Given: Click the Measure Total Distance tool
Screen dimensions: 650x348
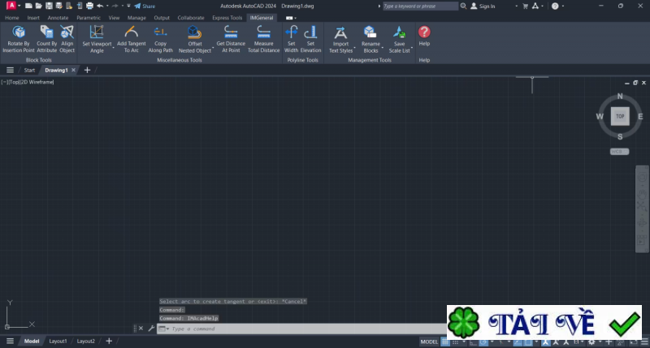Looking at the screenshot, I should 263,38.
